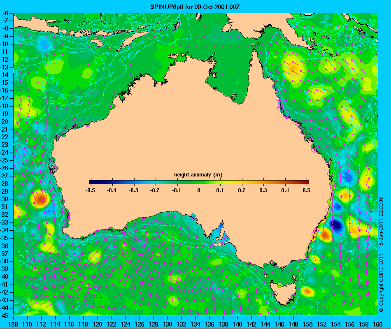The height and width of the screenshot is (329, 391).
Task: Click the height anomaly color scale bar
Action: tap(199, 182)
